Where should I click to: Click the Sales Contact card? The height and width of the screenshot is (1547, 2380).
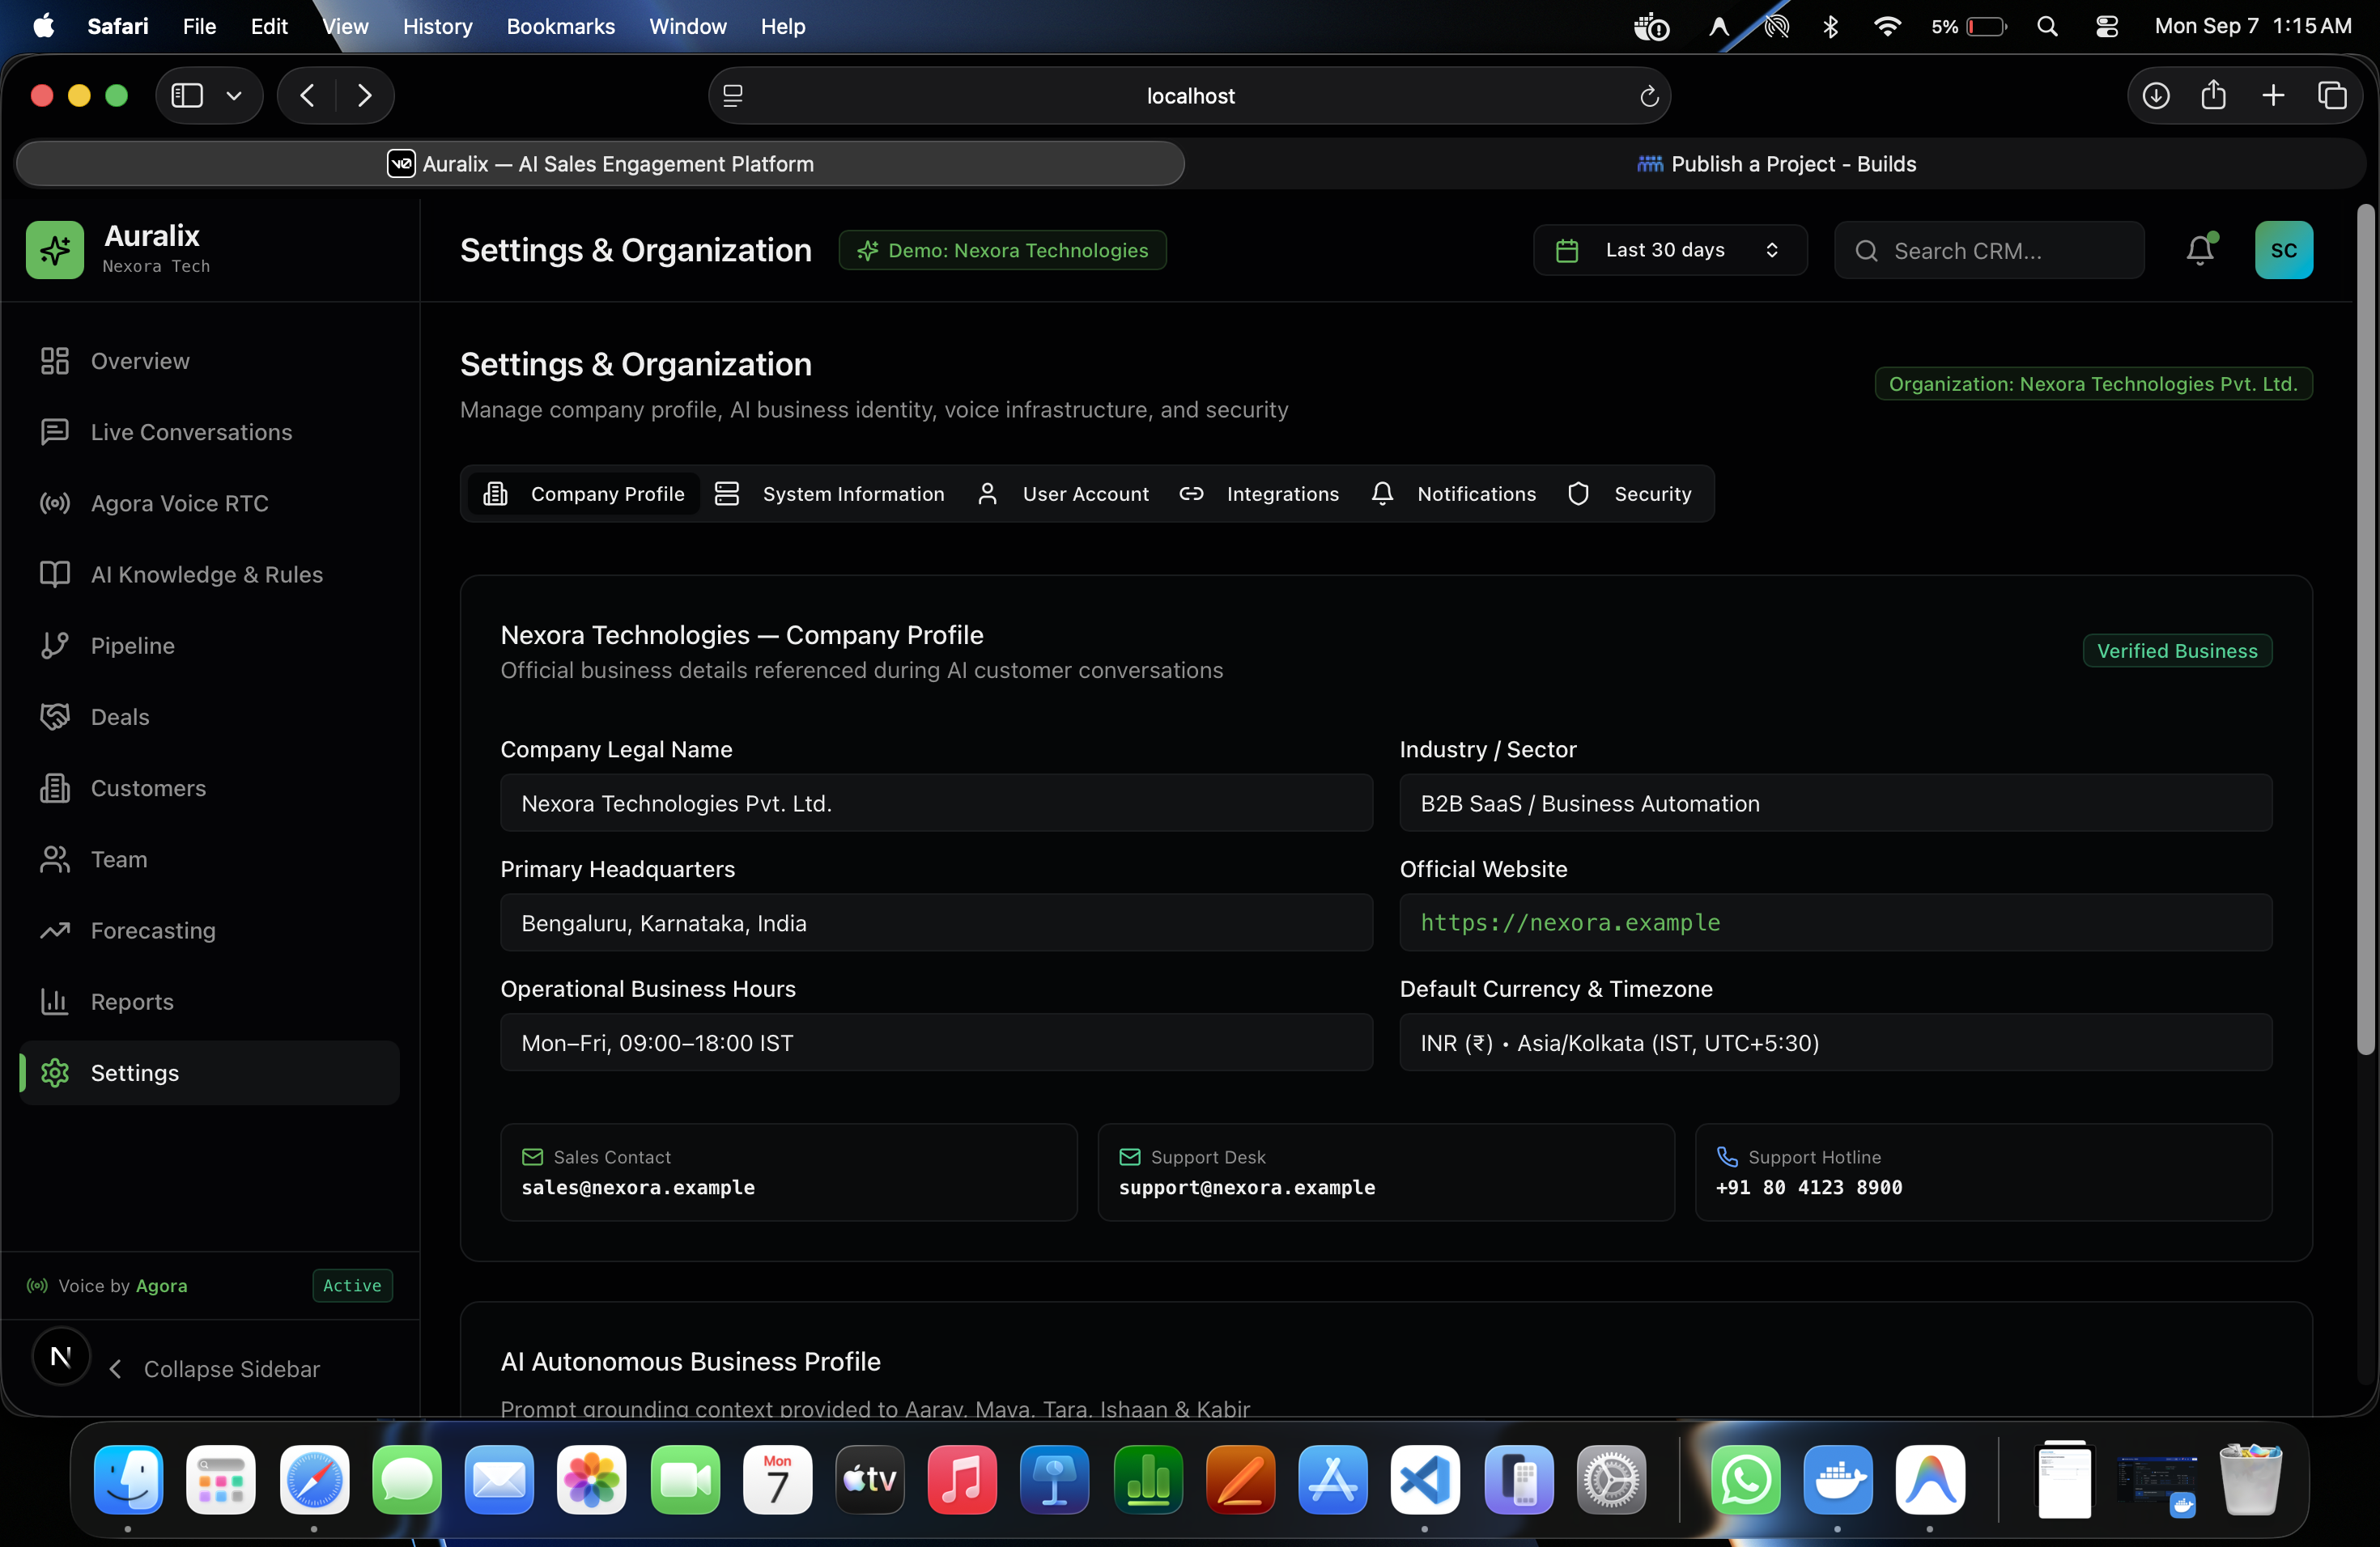[788, 1172]
